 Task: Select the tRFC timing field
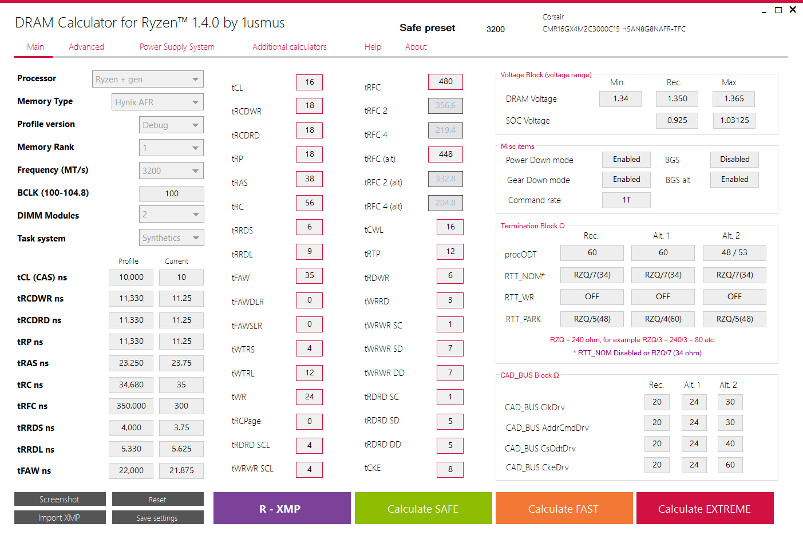pos(445,82)
